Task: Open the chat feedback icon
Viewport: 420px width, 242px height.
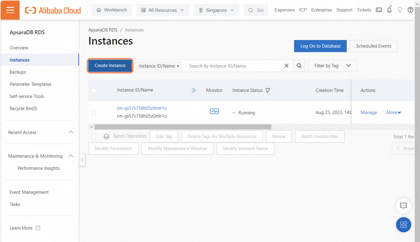Action: (403, 206)
